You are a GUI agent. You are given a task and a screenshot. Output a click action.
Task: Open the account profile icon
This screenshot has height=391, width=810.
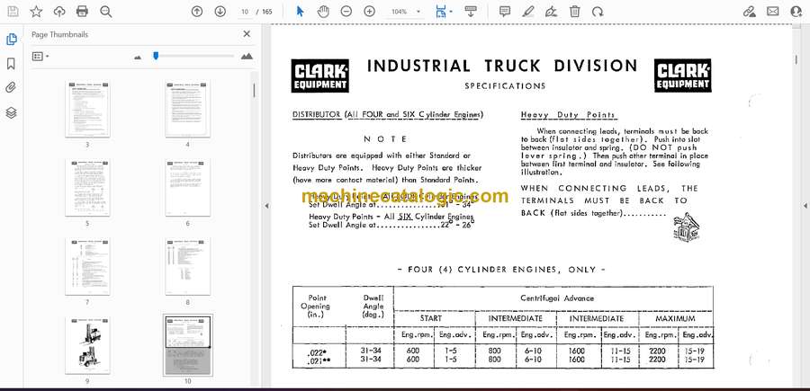(796, 12)
